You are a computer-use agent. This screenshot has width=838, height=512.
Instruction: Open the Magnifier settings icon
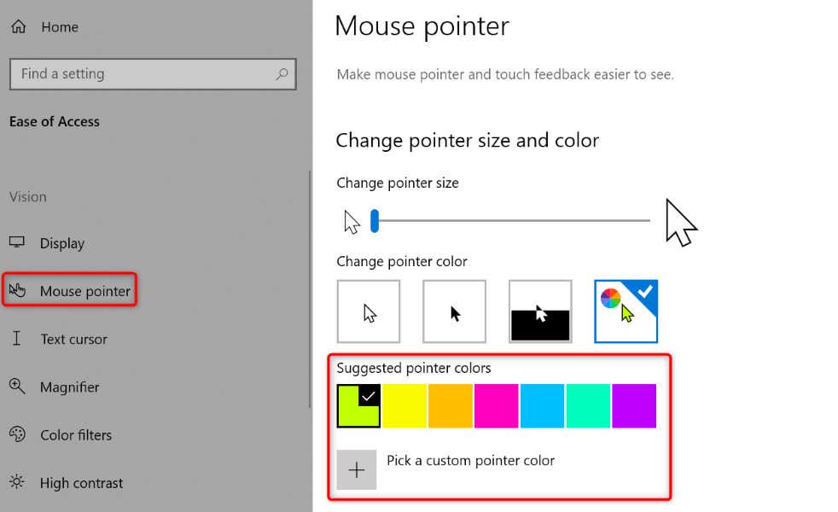click(x=18, y=387)
